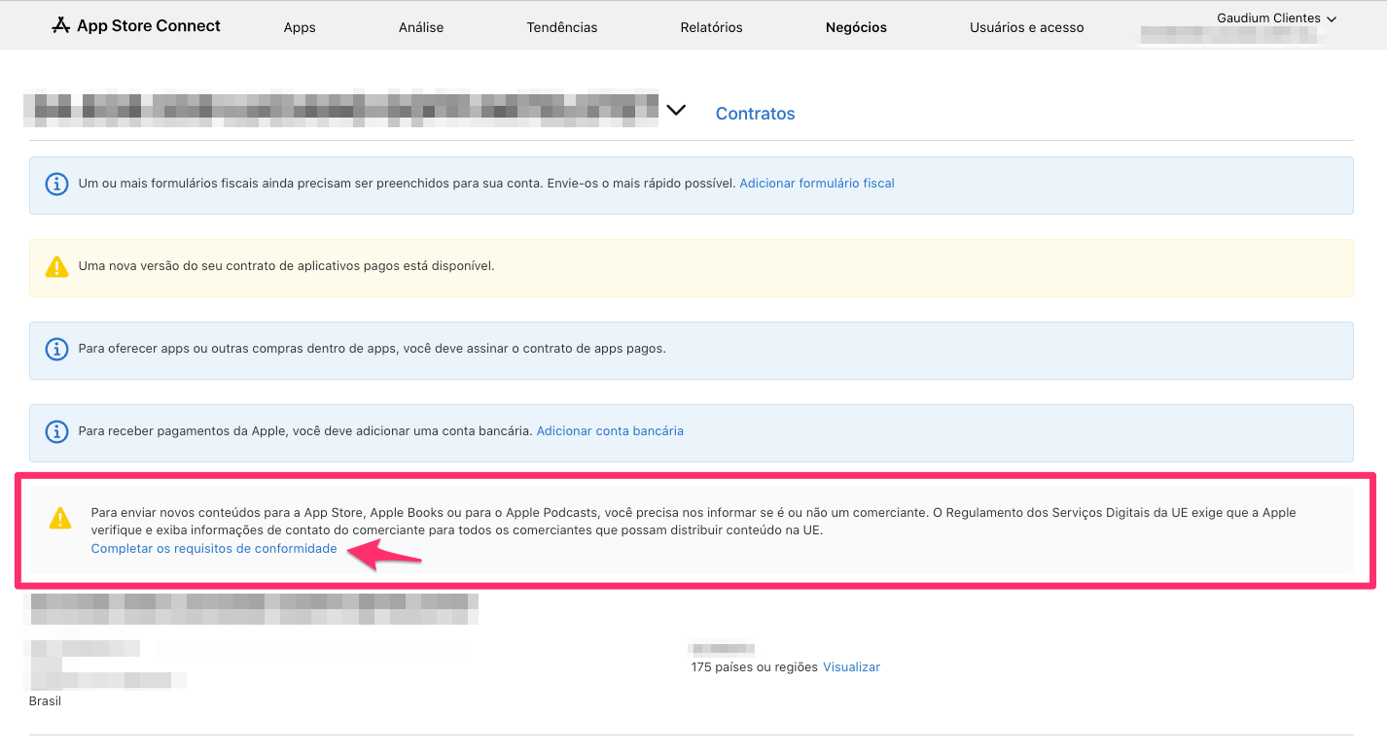The image size is (1387, 750).
Task: Go to the Análise section
Action: [x=421, y=27]
